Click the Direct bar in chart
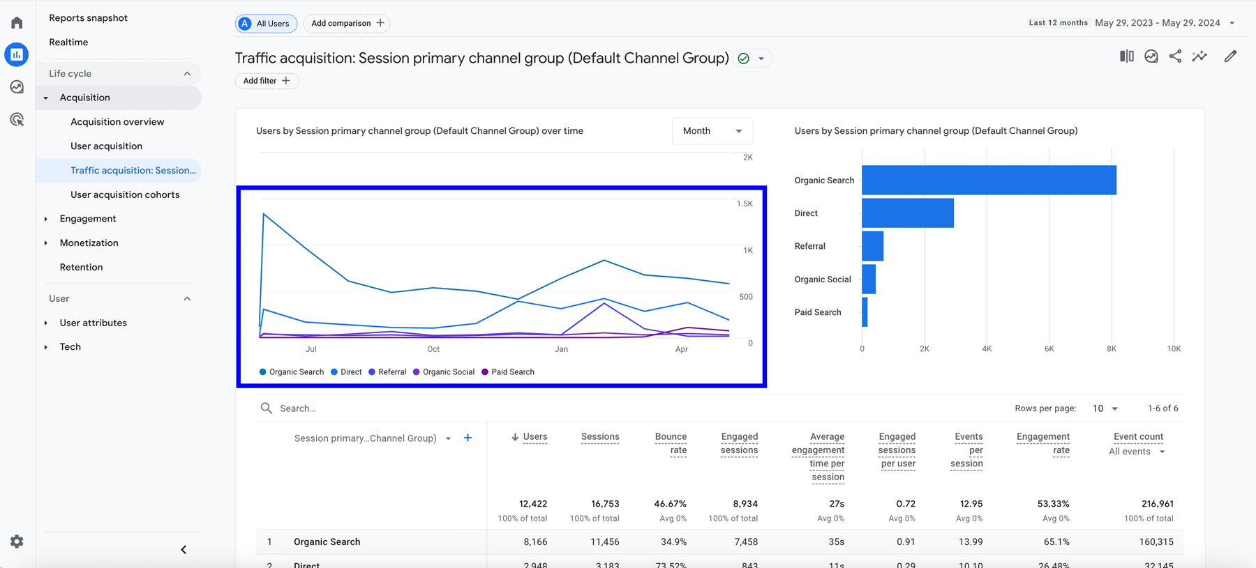 [x=908, y=213]
